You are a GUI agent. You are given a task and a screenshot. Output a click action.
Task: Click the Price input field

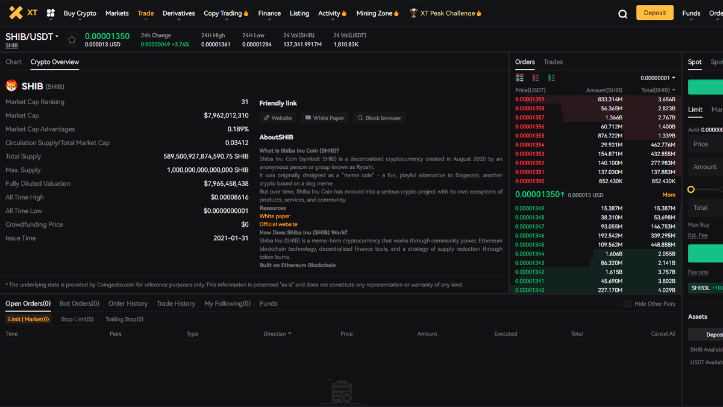click(x=705, y=144)
